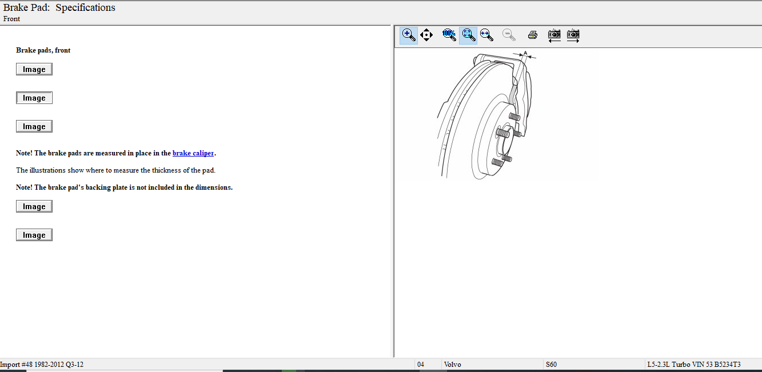Click Image button just below backing plate note

pos(34,206)
